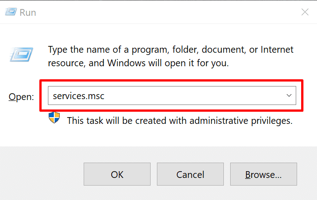Expand the Open combo box dropdown arrow
Screen dimensions: 317x200
click(289, 95)
